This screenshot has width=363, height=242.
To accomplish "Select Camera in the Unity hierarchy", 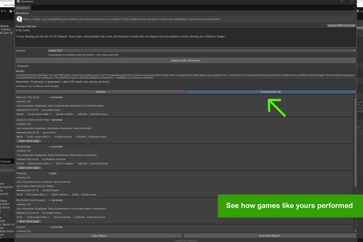I will 5,30.
